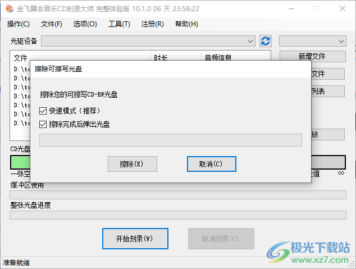Minimize the main application window

(x=291, y=8)
